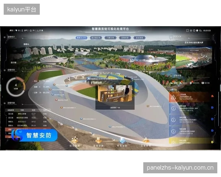Click the 正常 69.23% legend entry
Viewport: 221px width, 177px height.
pyautogui.click(x=41, y=93)
